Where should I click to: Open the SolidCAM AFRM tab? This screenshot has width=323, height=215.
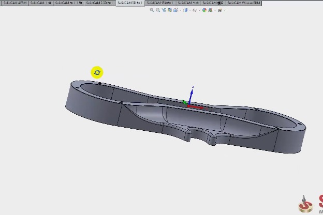pos(14,3)
